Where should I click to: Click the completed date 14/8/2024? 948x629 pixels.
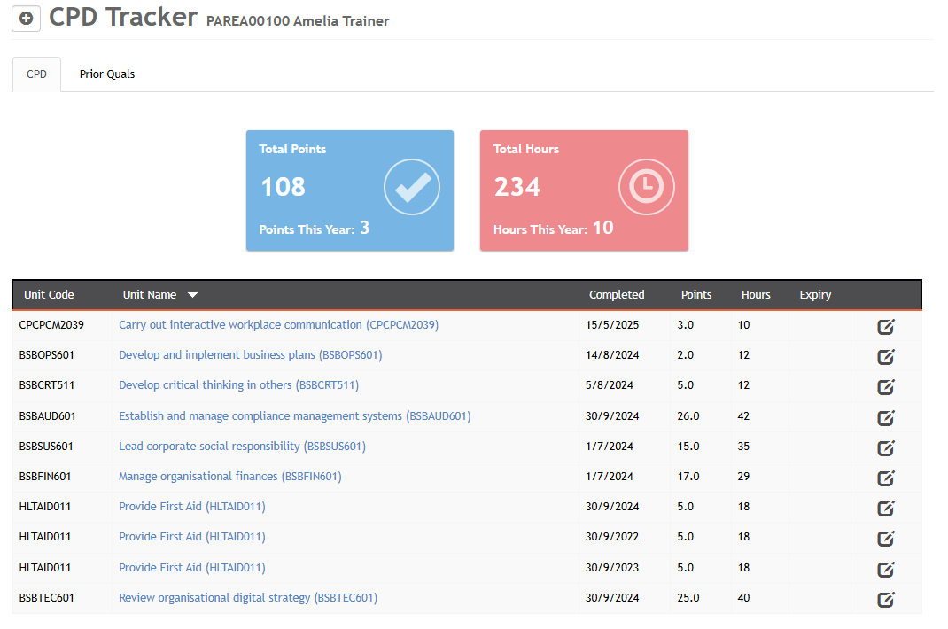(x=612, y=355)
